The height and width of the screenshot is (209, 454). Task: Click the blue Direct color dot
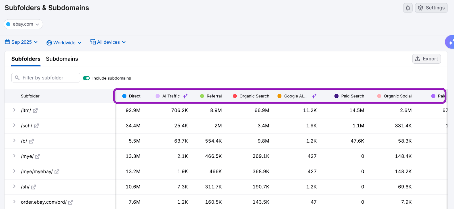pos(124,96)
